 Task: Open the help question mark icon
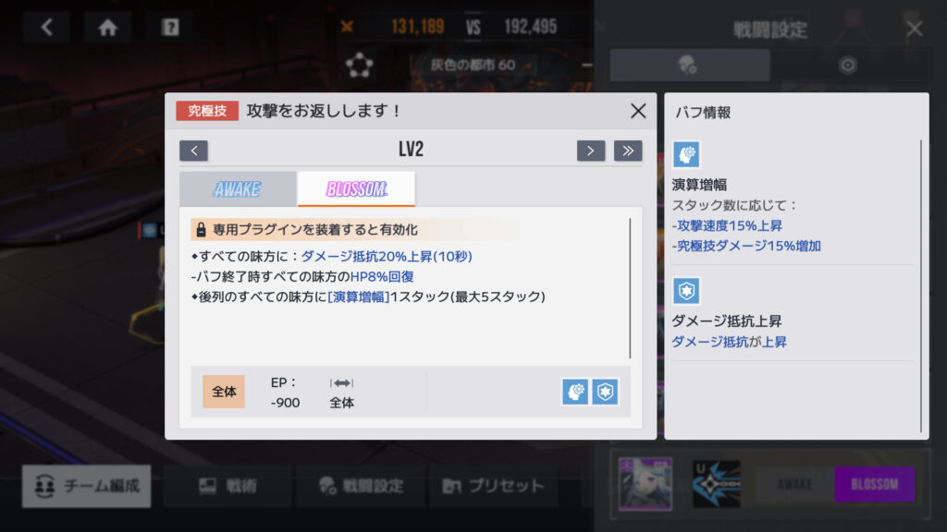(x=170, y=27)
